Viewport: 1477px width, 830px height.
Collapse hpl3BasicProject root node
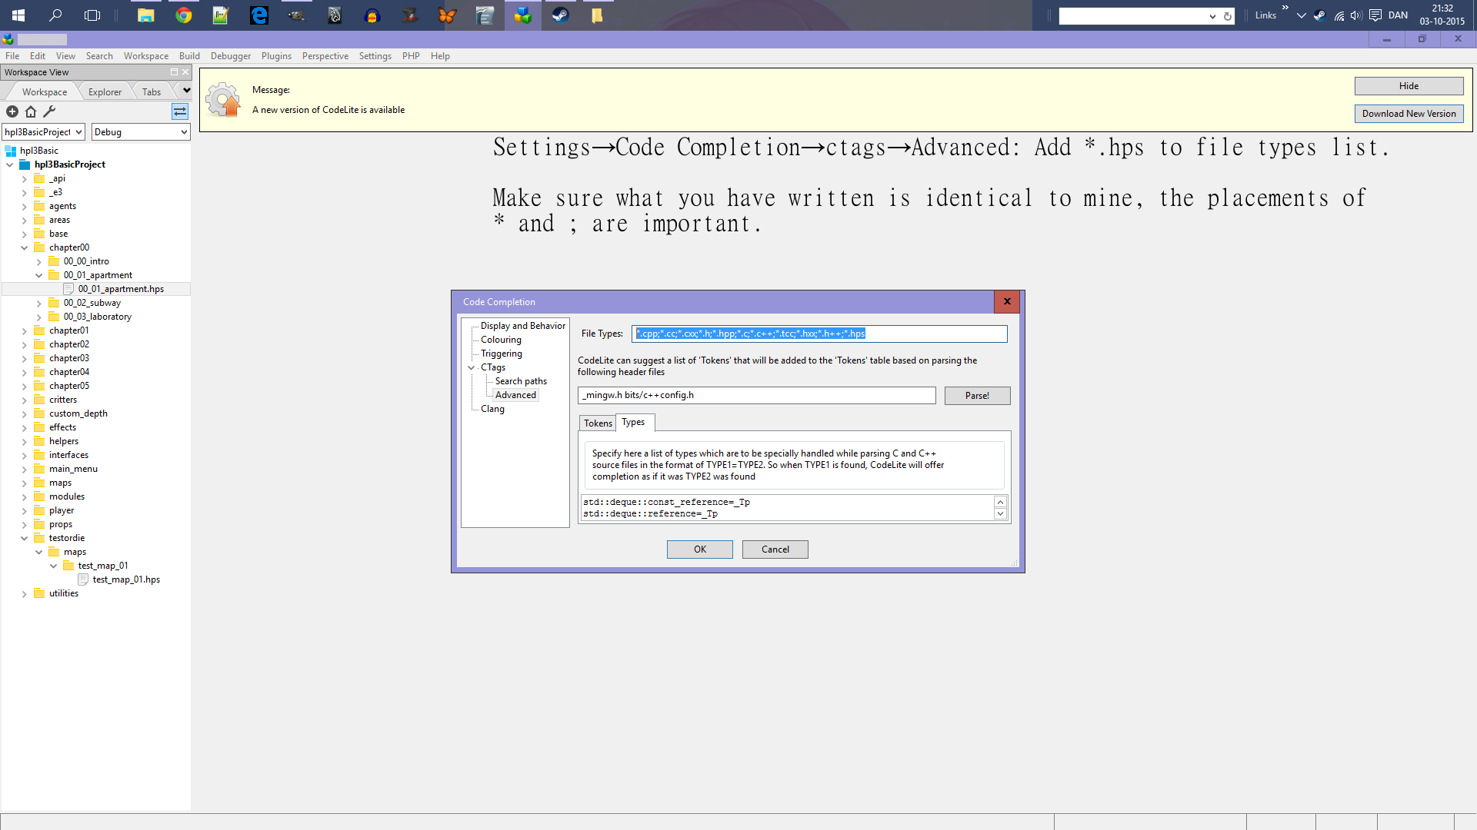point(9,164)
